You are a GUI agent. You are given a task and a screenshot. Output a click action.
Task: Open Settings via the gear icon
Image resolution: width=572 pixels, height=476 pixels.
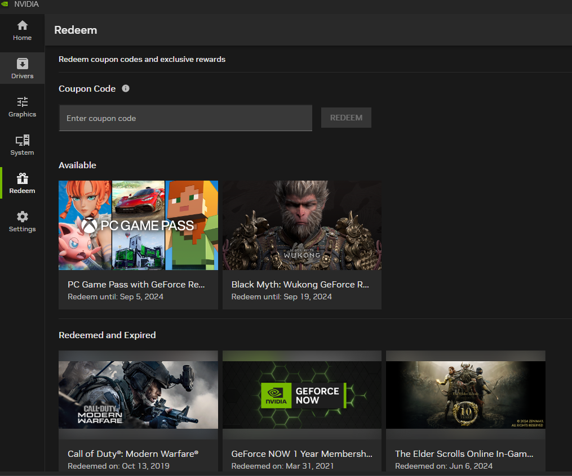22,217
